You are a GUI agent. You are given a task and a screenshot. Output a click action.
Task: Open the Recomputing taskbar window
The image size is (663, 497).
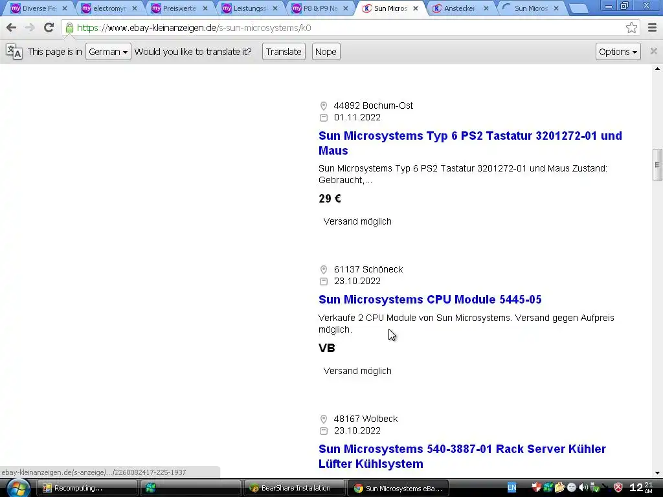tap(87, 488)
